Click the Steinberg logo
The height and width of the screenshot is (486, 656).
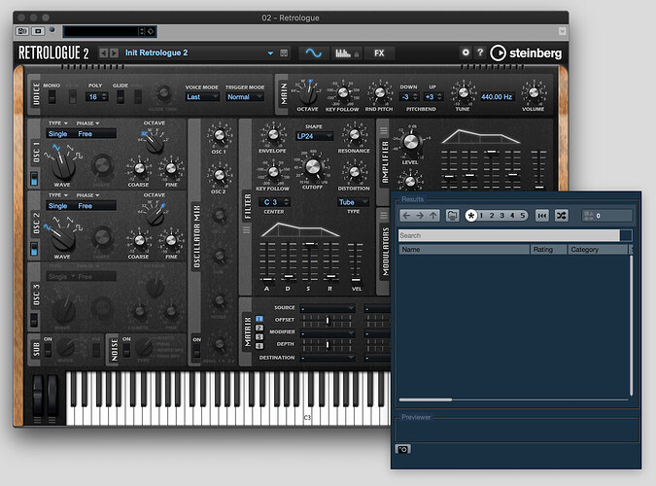[x=526, y=53]
